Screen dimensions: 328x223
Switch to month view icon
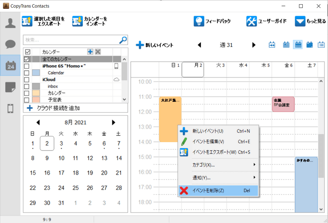(x=309, y=45)
